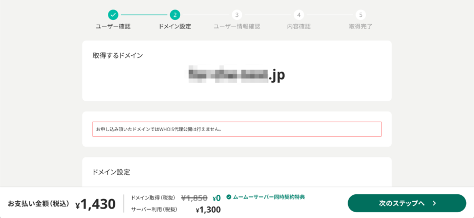
Task: Click the struck-through ¥1,850 domain price
Action: pyautogui.click(x=194, y=198)
